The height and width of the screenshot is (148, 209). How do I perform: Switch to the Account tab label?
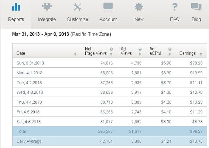coord(108,19)
